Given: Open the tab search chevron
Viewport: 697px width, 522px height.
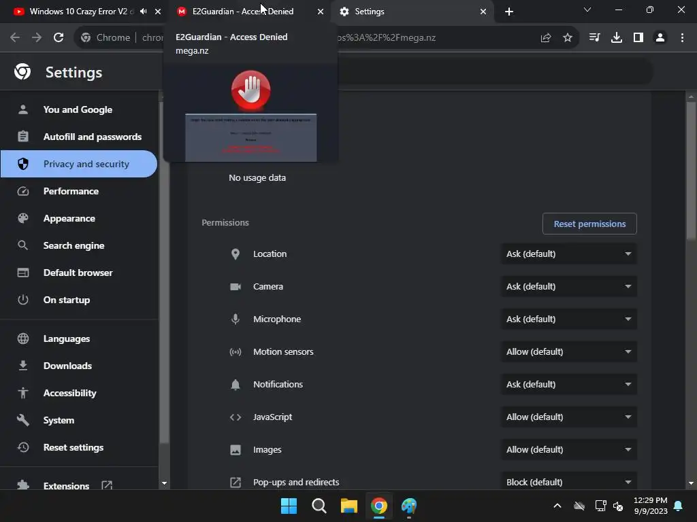Looking at the screenshot, I should point(587,10).
